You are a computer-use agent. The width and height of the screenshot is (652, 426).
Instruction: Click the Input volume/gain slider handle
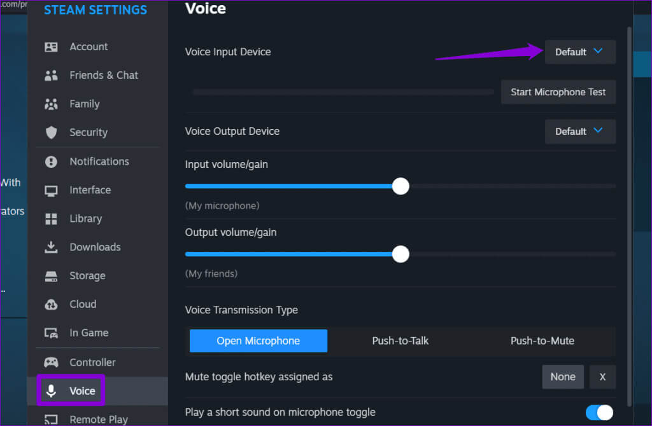[400, 186]
